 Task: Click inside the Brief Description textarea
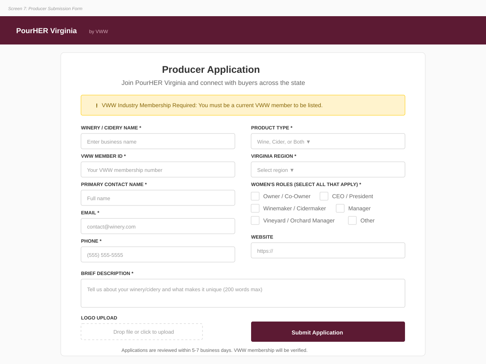tap(243, 293)
